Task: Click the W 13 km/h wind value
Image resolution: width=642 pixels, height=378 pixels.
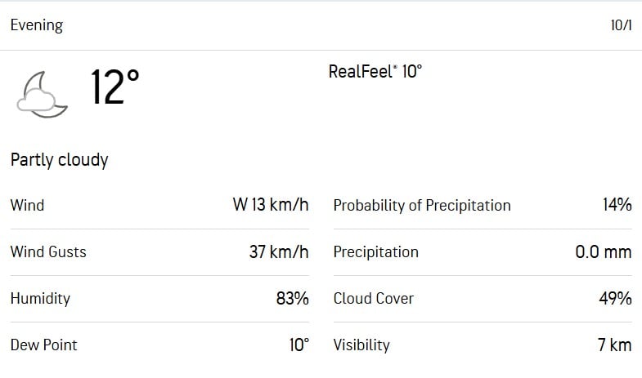Action: (271, 205)
